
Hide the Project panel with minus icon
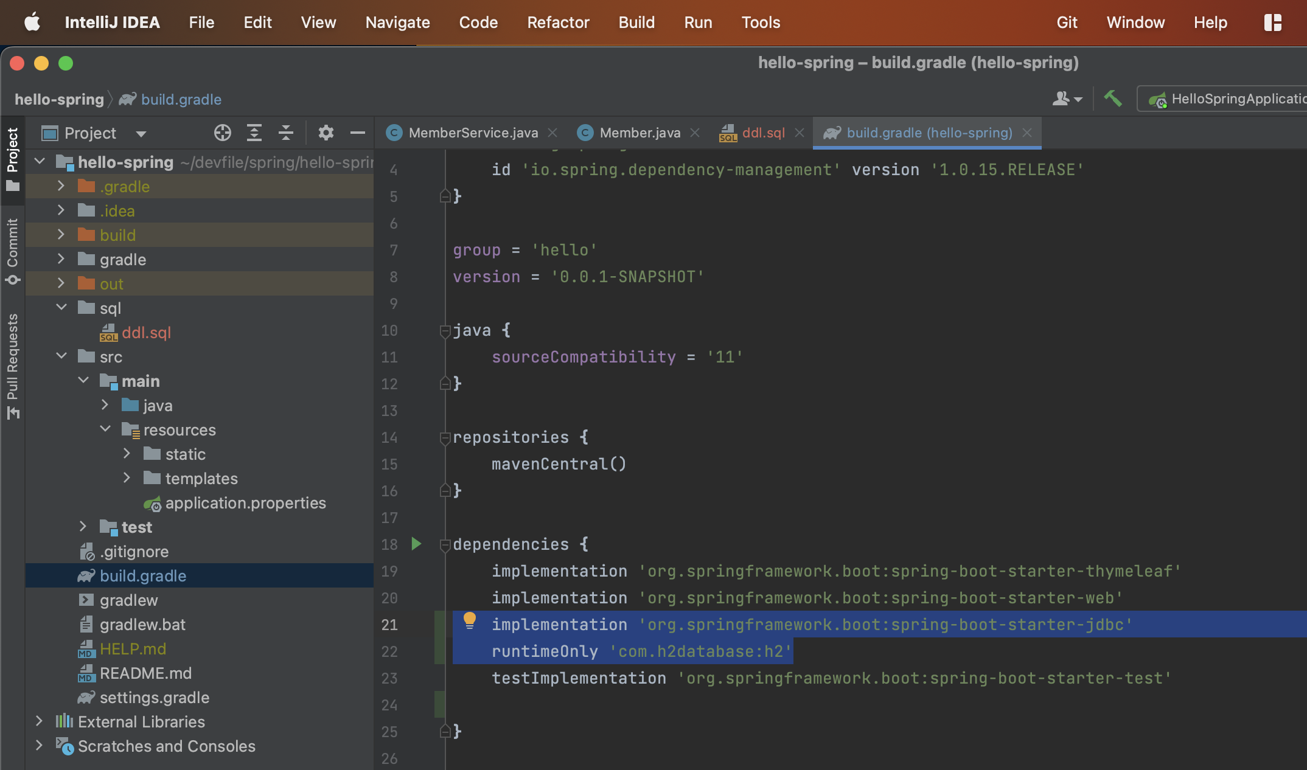pyautogui.click(x=358, y=133)
